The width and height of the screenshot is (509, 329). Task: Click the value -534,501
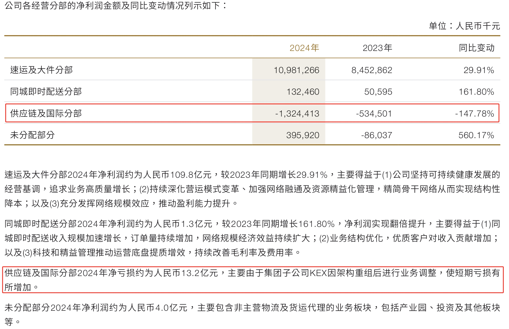click(x=374, y=114)
